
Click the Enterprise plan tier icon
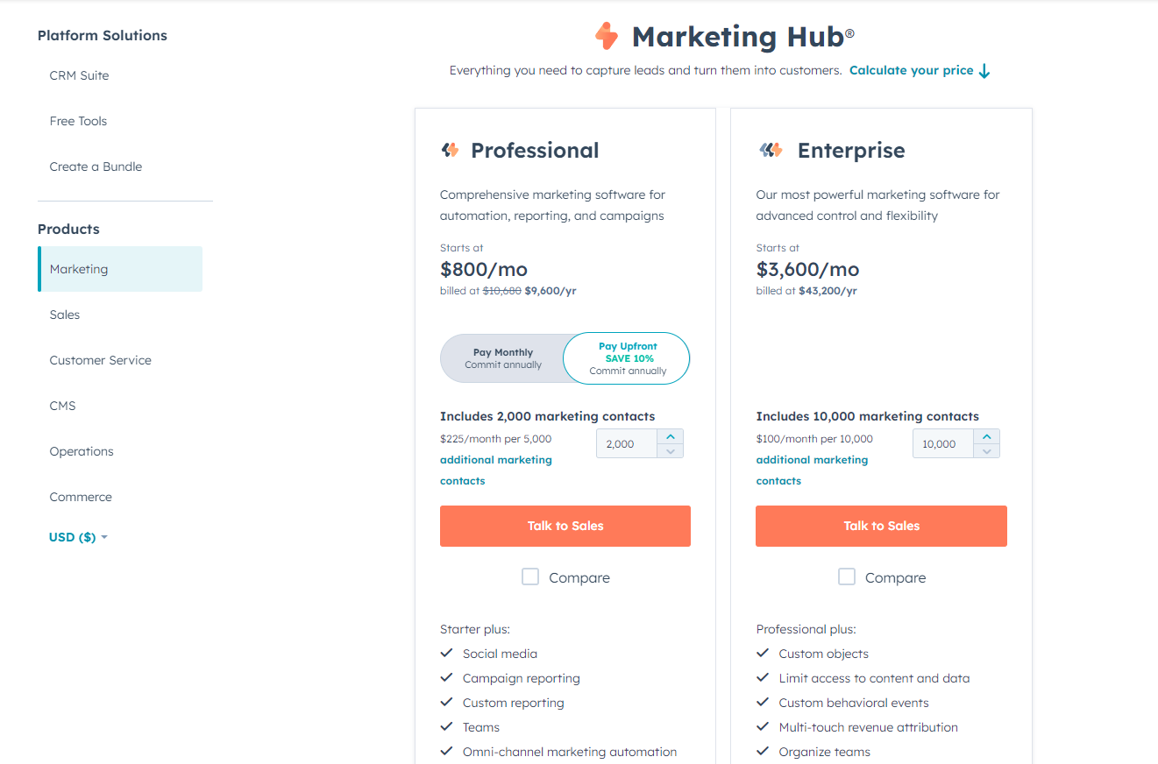[x=771, y=150]
